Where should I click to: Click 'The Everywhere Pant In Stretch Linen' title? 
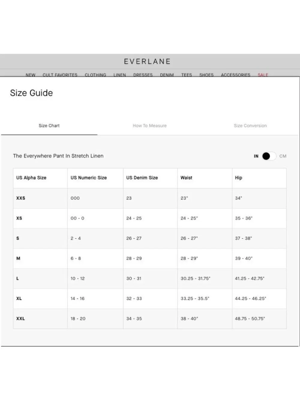[58, 156]
